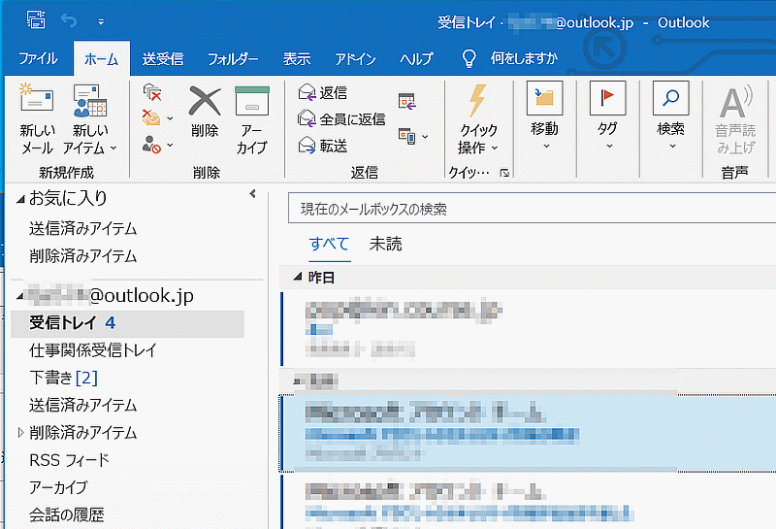Click the Tags (タグ) flag icon
The height and width of the screenshot is (529, 776).
[x=608, y=98]
